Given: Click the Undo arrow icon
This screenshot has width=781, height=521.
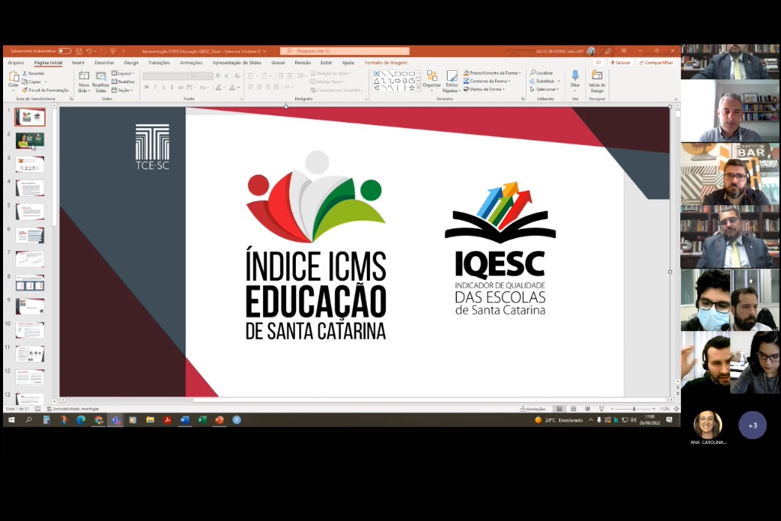Looking at the screenshot, I should coord(88,51).
